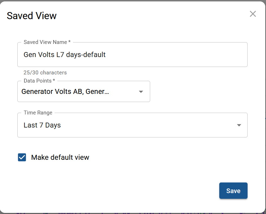Select the "Last 7 Days" value

coord(42,125)
